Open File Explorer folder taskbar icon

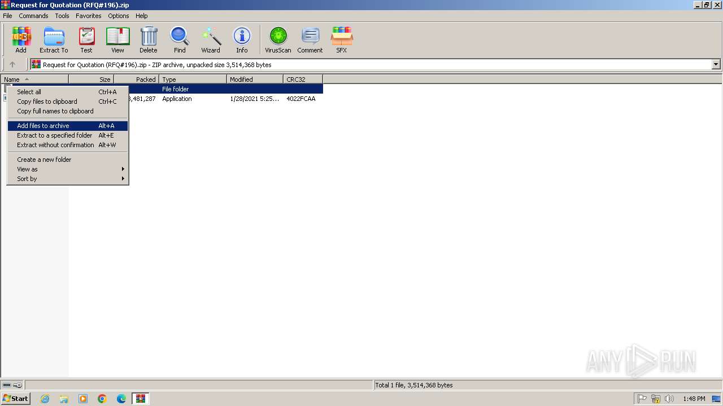tap(64, 399)
